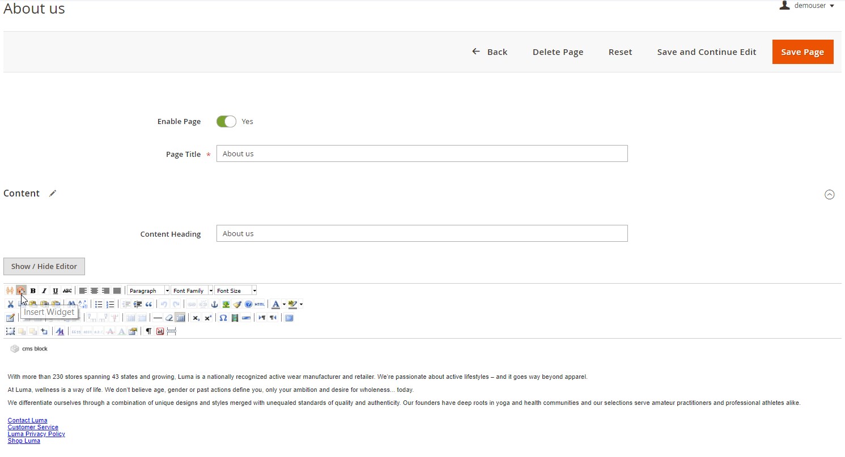Disable the Enable Page switch
The width and height of the screenshot is (845, 457).
click(226, 121)
